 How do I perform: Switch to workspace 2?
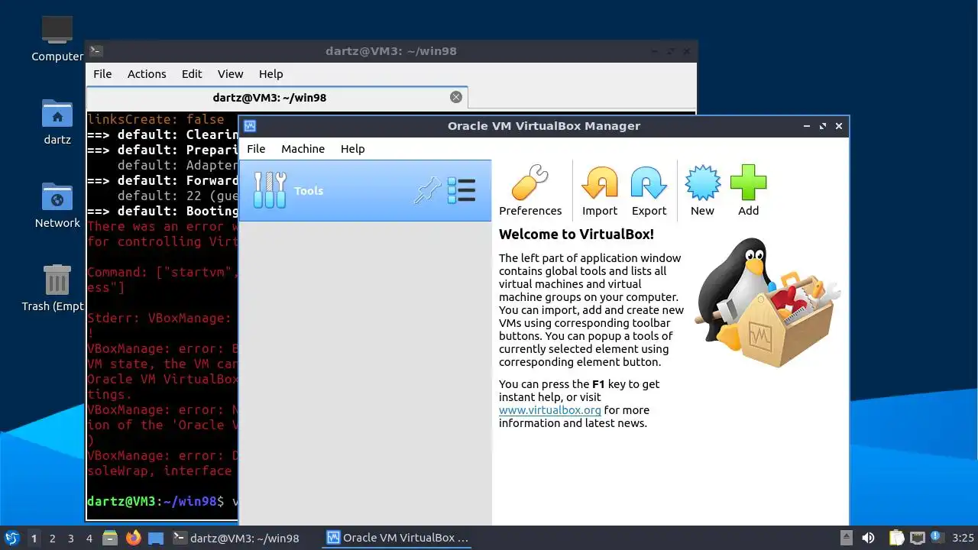click(x=52, y=539)
